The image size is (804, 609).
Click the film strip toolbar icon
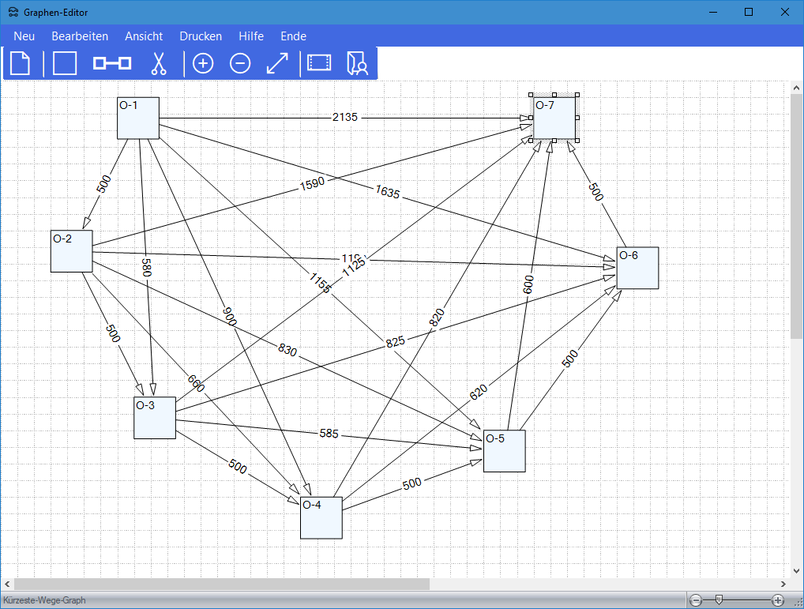(320, 63)
